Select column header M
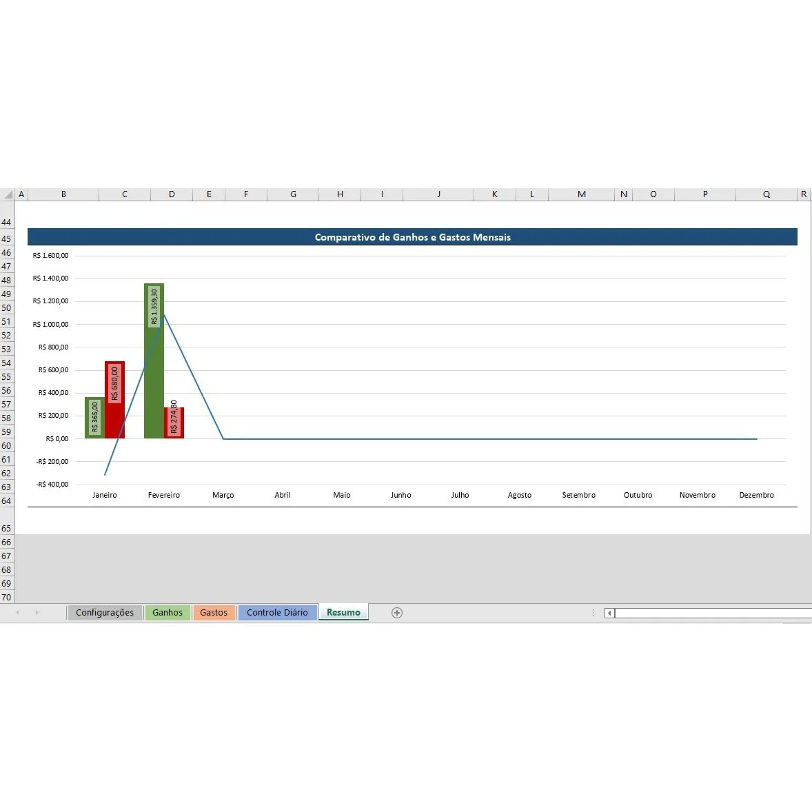The width and height of the screenshot is (812, 812). pos(581,194)
